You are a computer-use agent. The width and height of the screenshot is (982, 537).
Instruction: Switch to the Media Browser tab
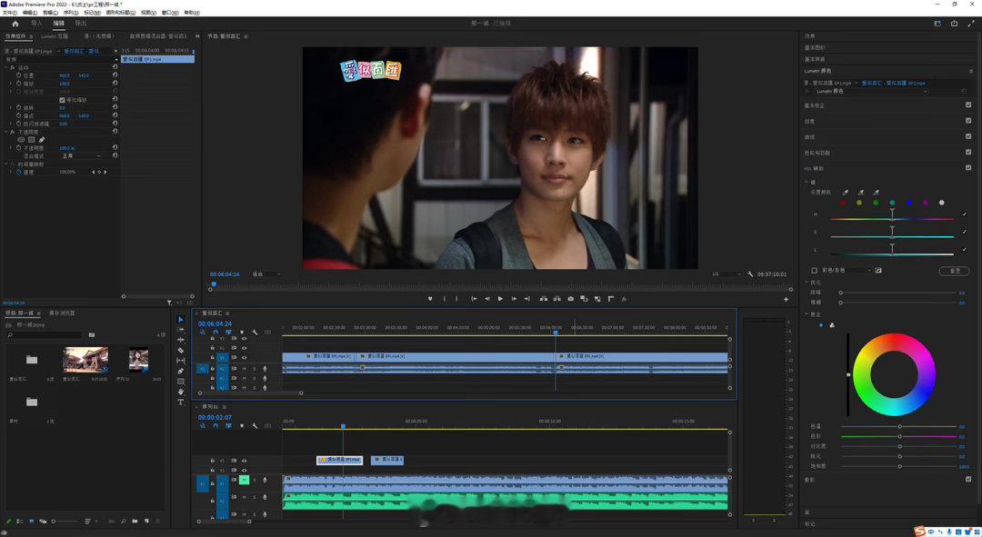[x=62, y=313]
